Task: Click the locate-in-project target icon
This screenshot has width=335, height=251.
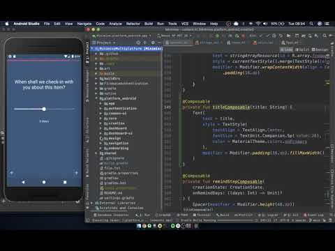Action: (x=138, y=43)
